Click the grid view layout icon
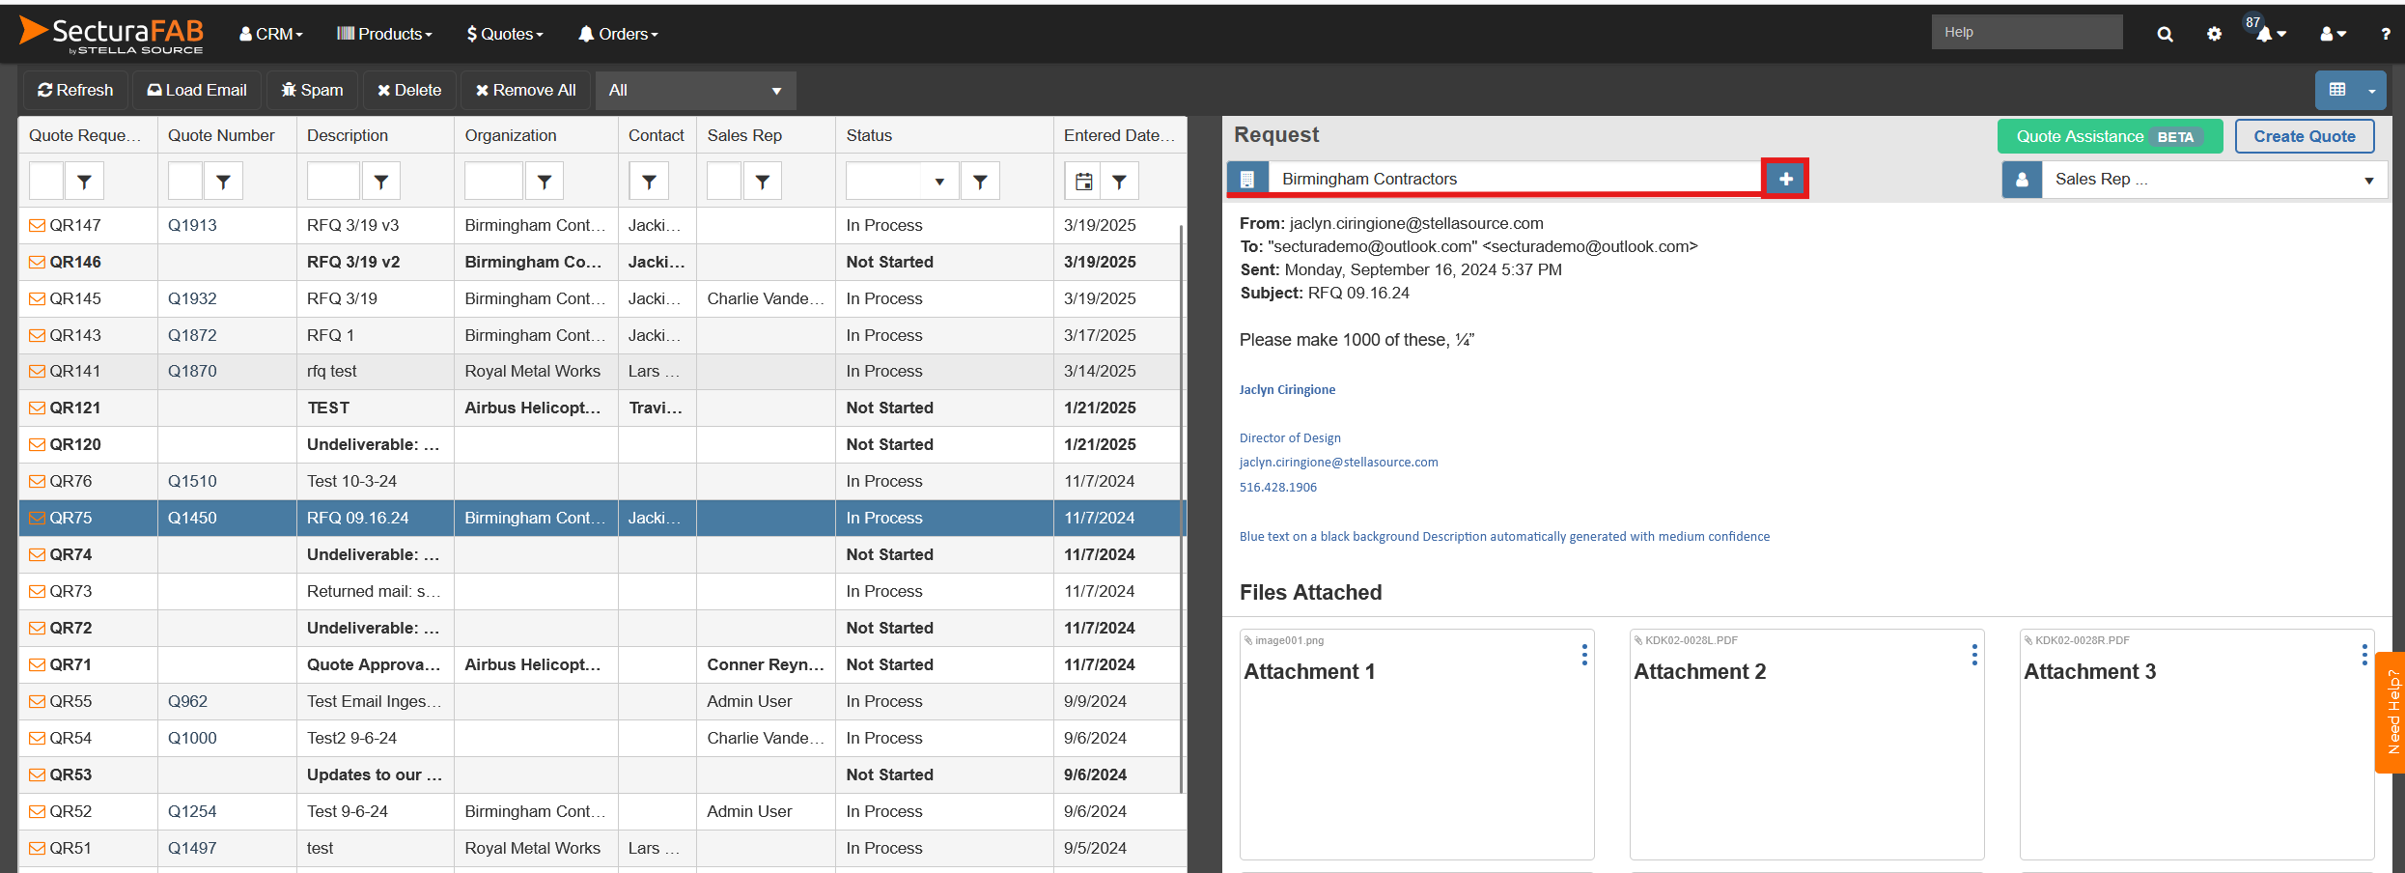 [2337, 90]
